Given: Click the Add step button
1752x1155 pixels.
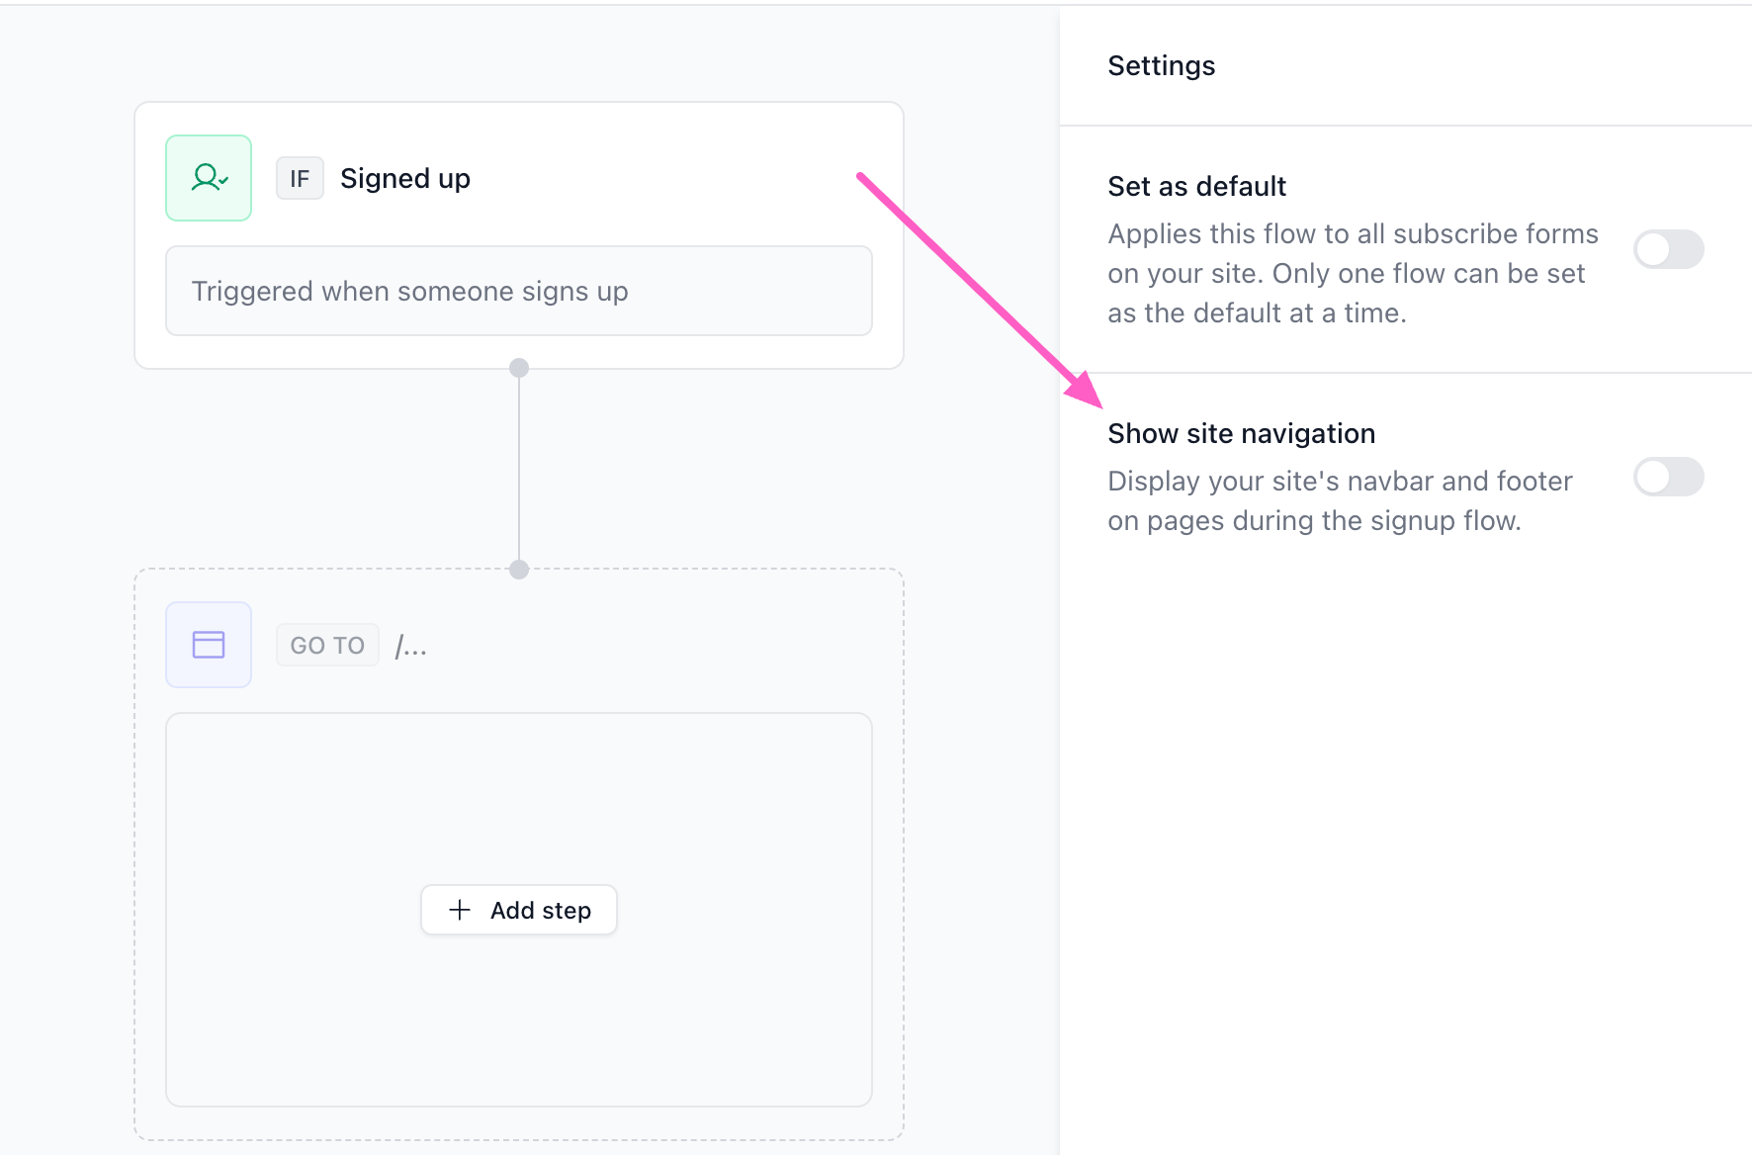Looking at the screenshot, I should (519, 910).
